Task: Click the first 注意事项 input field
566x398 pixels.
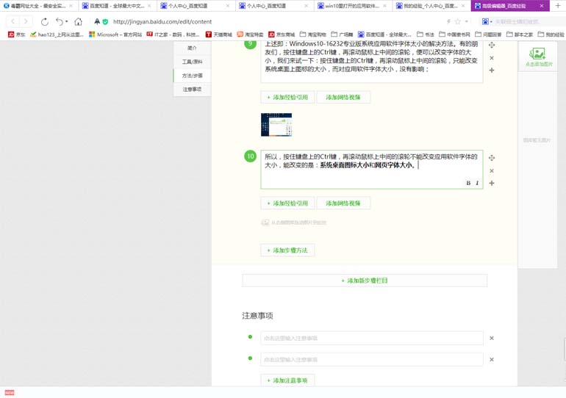Action: click(371, 339)
